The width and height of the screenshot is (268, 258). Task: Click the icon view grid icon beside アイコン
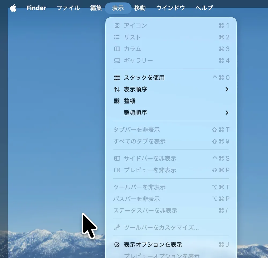117,26
